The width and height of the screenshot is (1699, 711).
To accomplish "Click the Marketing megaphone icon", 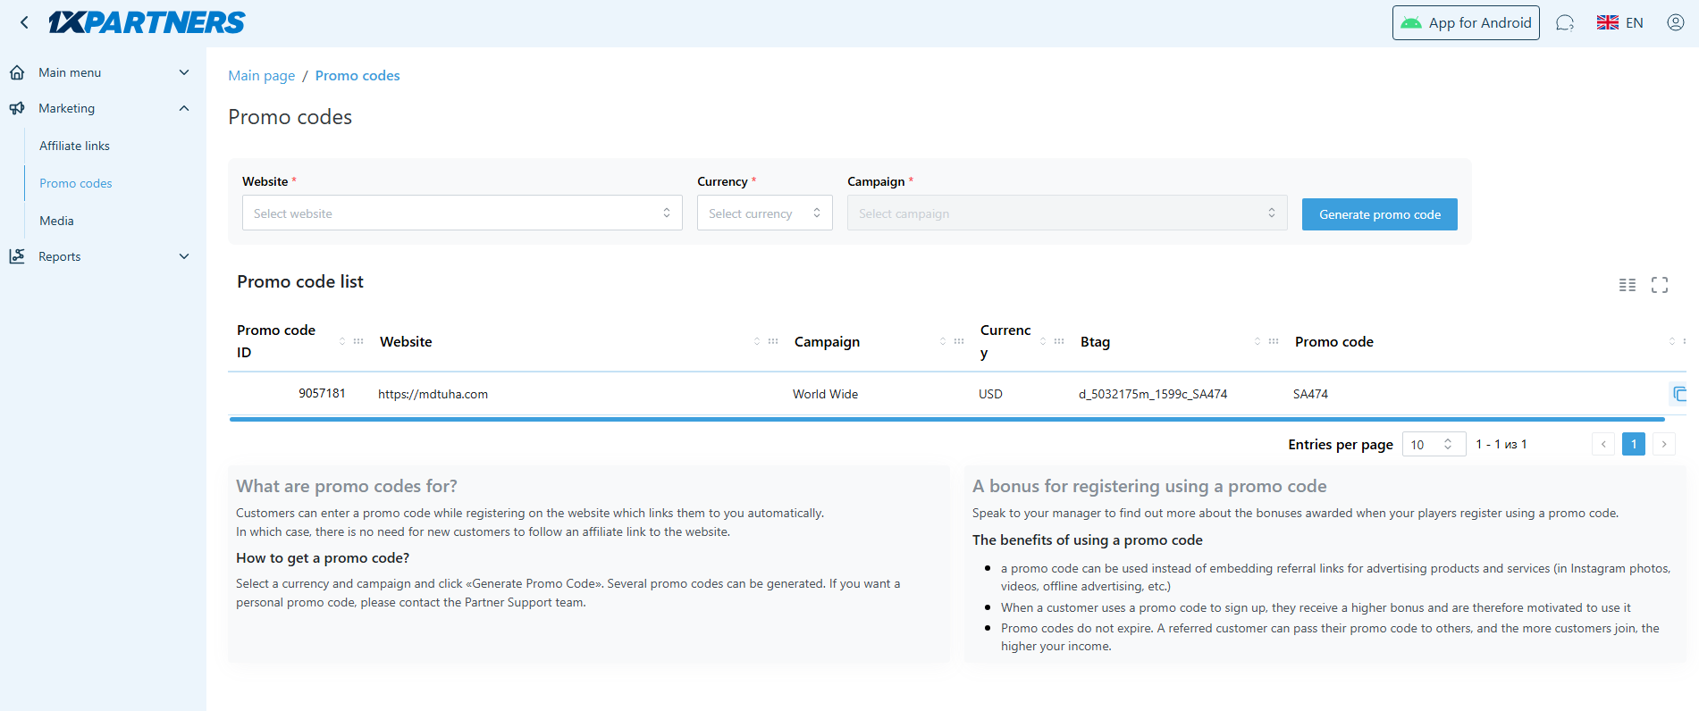I will pos(17,108).
